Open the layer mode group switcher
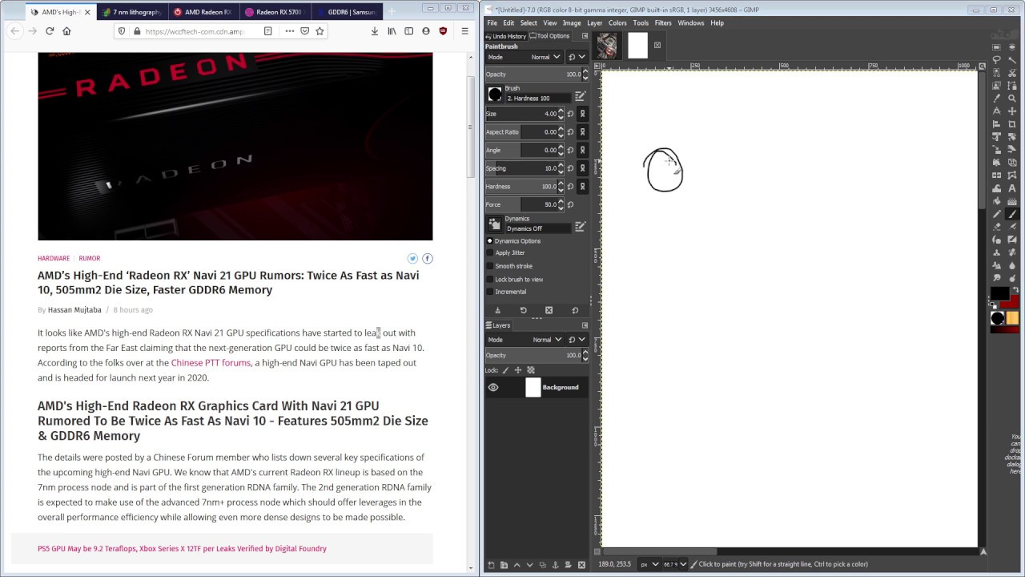The image size is (1025, 577). [x=577, y=340]
